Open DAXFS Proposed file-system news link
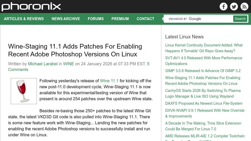This screenshot has height=141, width=251. pyautogui.click(x=204, y=103)
